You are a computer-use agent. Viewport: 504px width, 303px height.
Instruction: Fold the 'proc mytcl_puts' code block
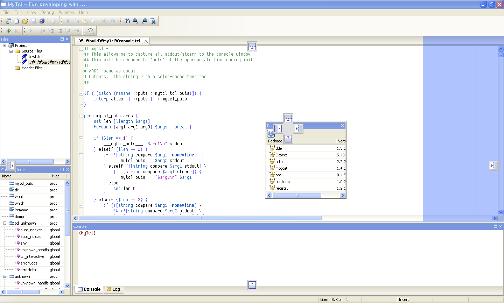tap(81, 116)
